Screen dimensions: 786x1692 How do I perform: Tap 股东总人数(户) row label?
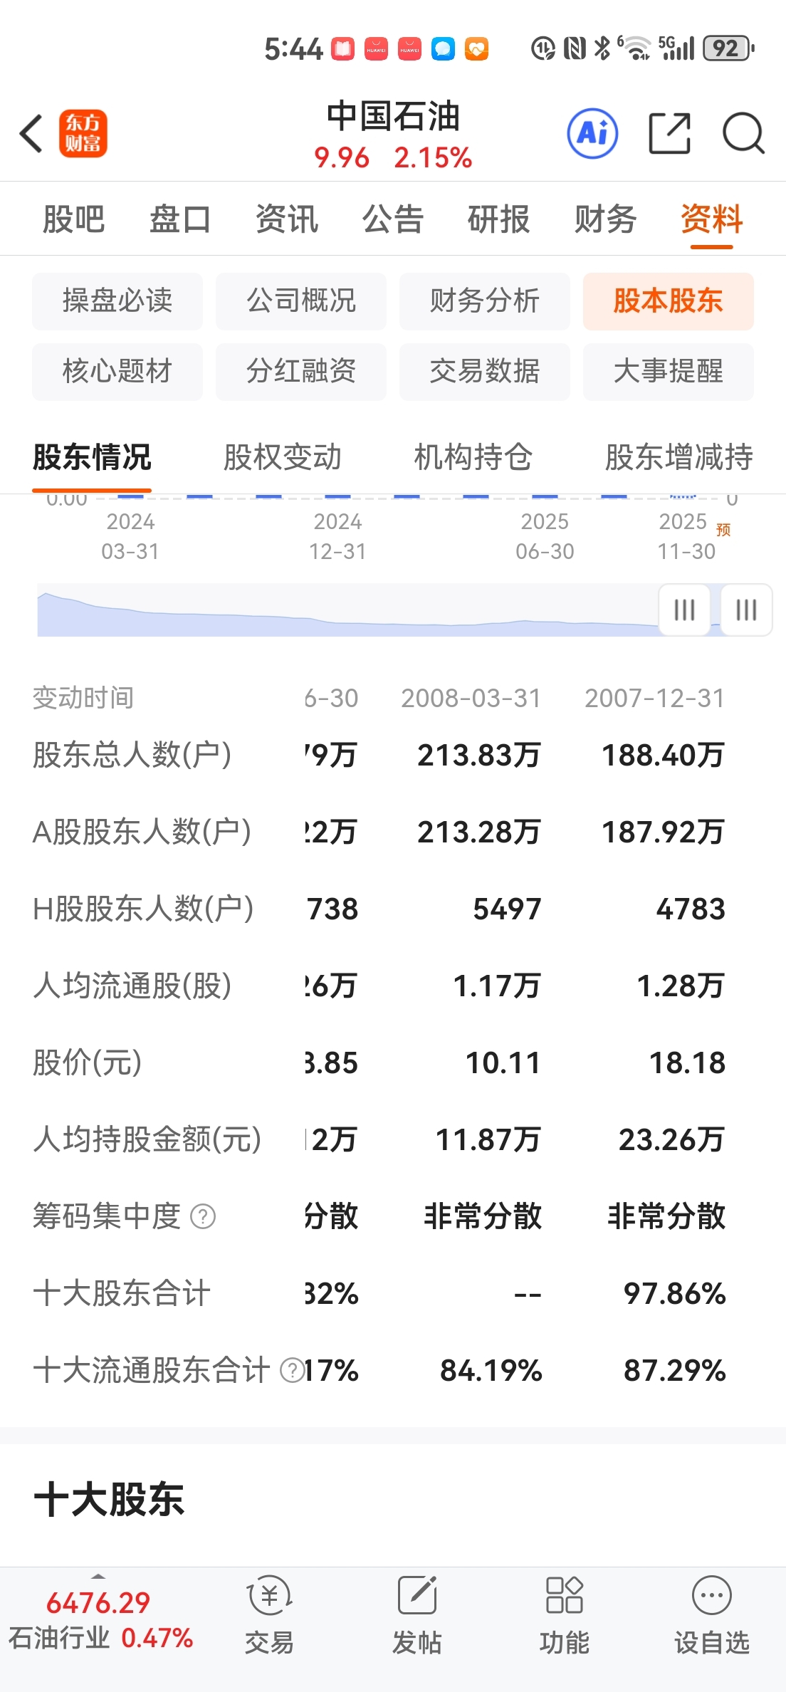132,756
